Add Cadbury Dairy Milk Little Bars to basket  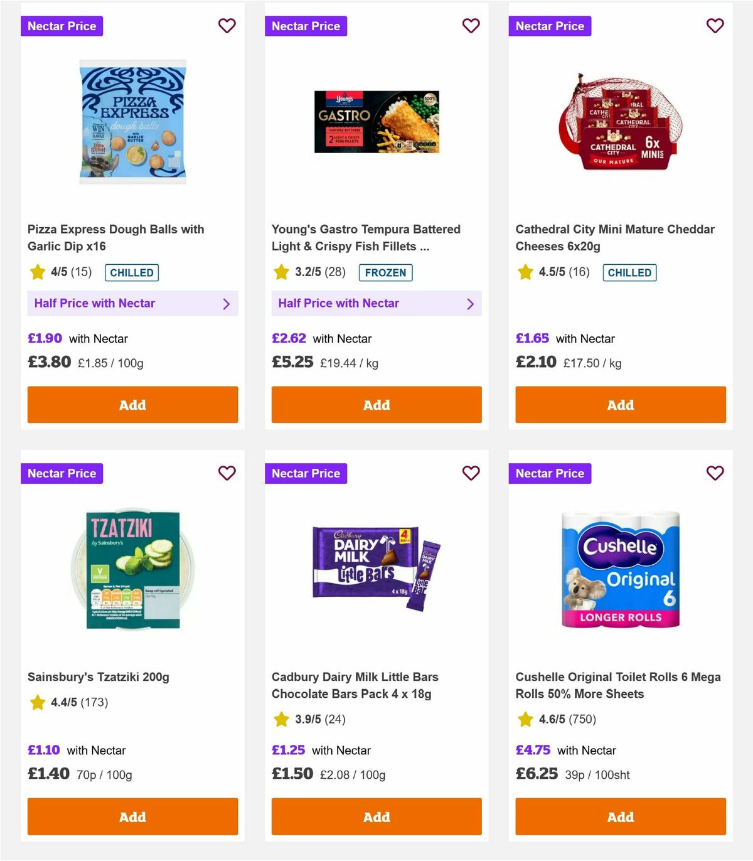[x=376, y=816]
